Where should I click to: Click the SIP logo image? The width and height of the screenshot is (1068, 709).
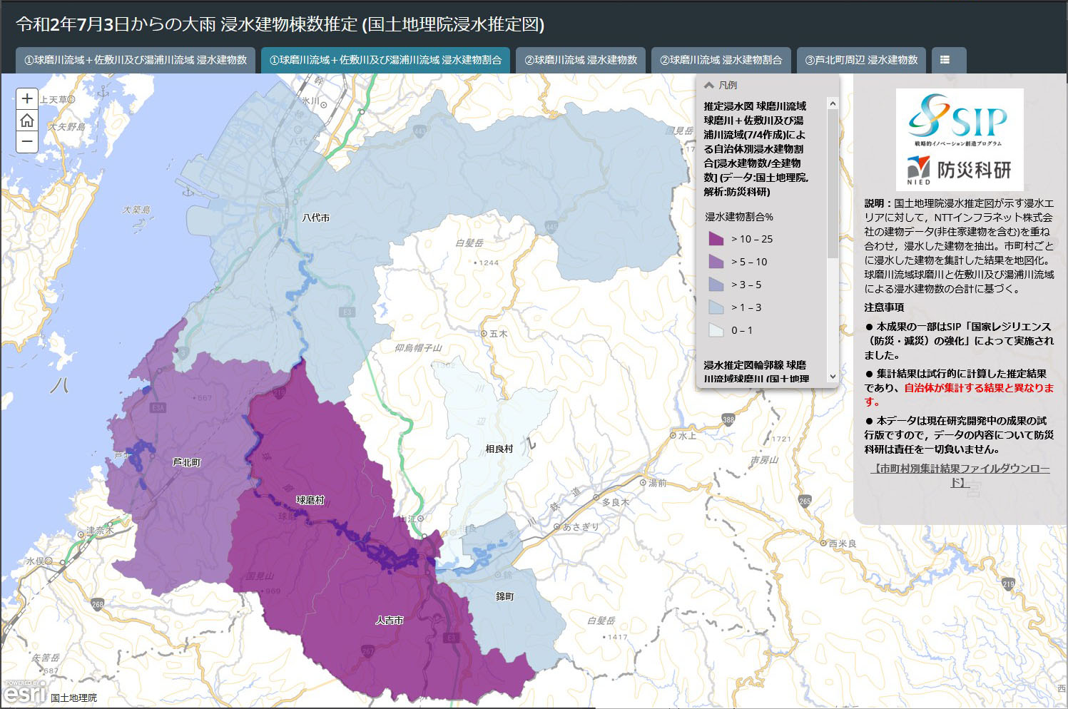959,118
